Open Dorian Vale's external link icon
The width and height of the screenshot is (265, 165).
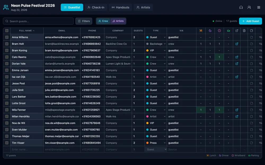point(237,64)
